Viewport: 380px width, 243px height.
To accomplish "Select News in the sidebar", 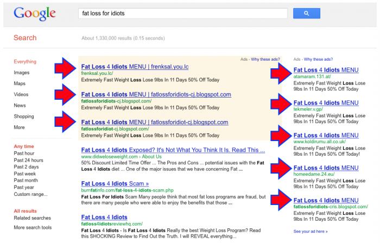I will click(20, 106).
